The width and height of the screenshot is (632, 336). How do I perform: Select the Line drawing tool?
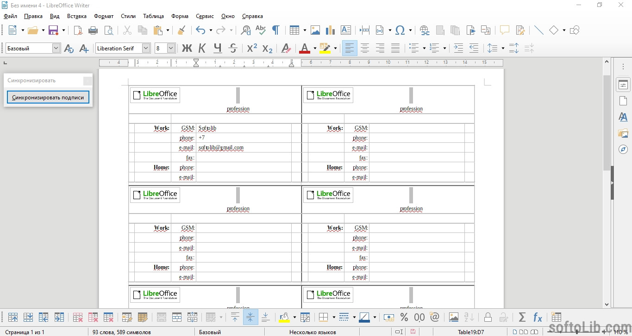pyautogui.click(x=538, y=31)
